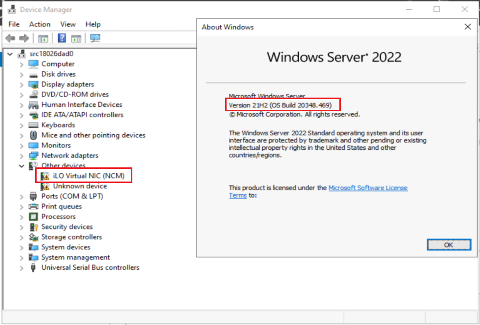Select the src18026dad0 computer name

pos(51,54)
